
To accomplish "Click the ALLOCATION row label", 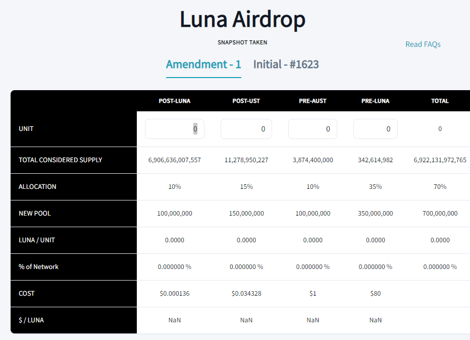I will coord(37,186).
